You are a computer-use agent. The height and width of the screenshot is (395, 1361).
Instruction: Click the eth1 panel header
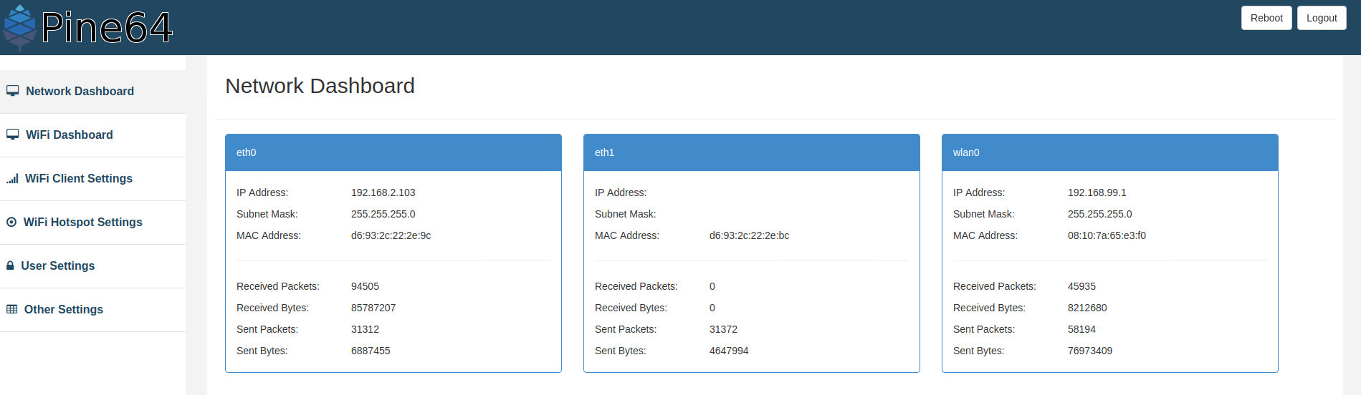tap(752, 152)
